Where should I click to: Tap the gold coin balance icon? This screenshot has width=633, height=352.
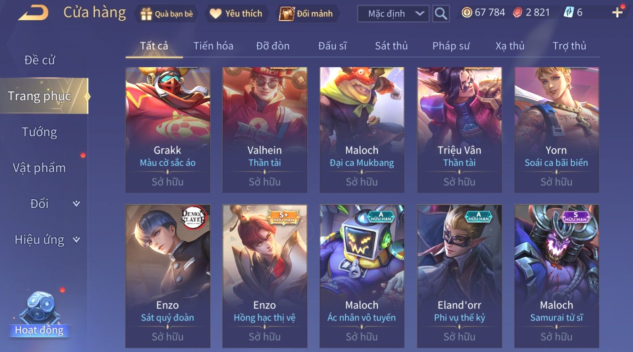coord(467,13)
